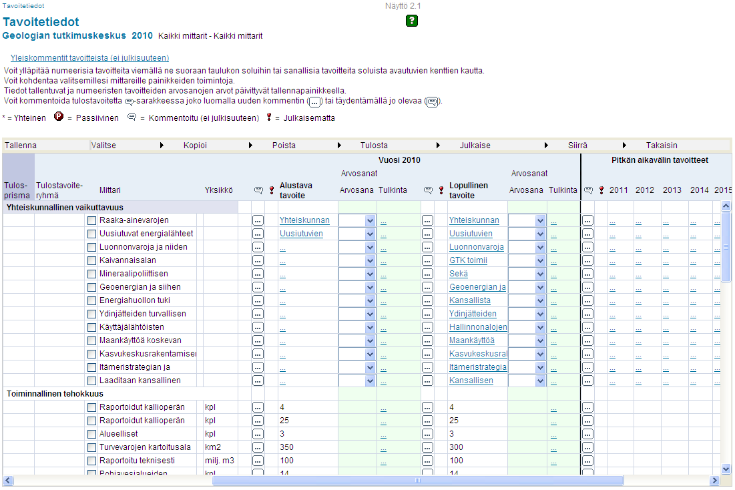The image size is (735, 490).
Task: Open preliminary Arvosana dropdown for Luonnonvaroja ja niiden
Action: pyautogui.click(x=357, y=247)
